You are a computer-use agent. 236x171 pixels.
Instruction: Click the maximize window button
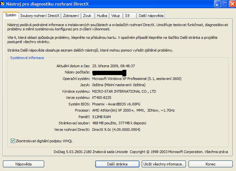tap(225, 4)
